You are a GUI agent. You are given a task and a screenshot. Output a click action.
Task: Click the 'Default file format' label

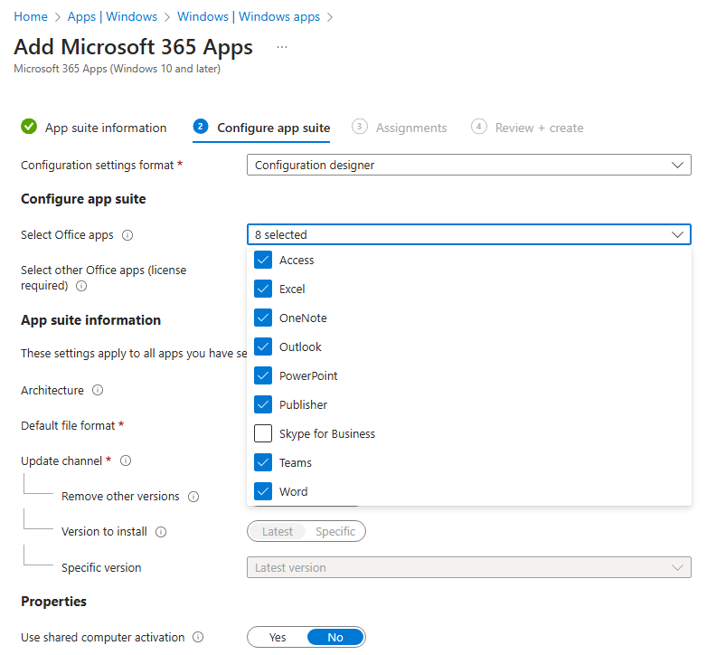click(68, 425)
